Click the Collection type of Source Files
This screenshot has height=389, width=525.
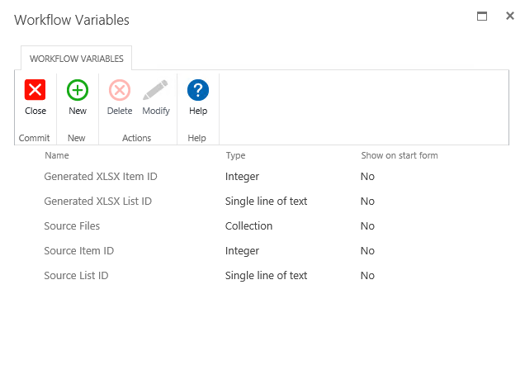pyautogui.click(x=248, y=225)
